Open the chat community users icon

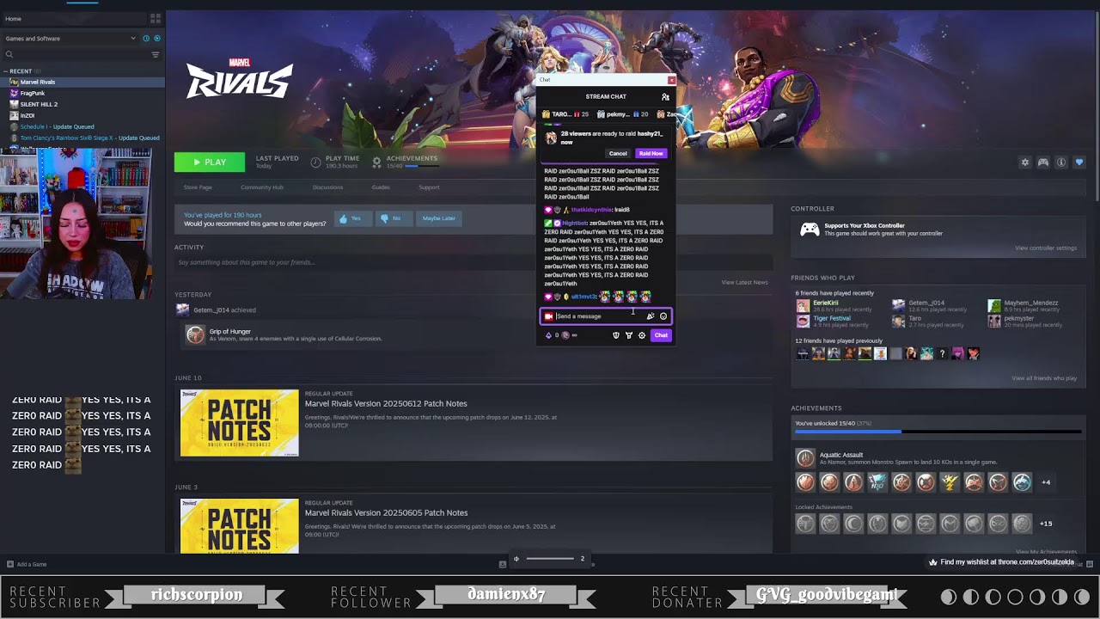(x=665, y=97)
